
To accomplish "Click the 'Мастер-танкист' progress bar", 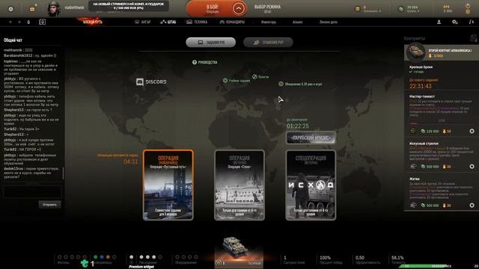I will 441,124.
